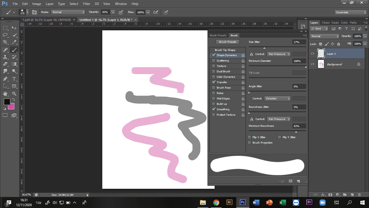Toggle the brush panel icon in options bar
This screenshot has height=208, width=369.
click(34, 12)
